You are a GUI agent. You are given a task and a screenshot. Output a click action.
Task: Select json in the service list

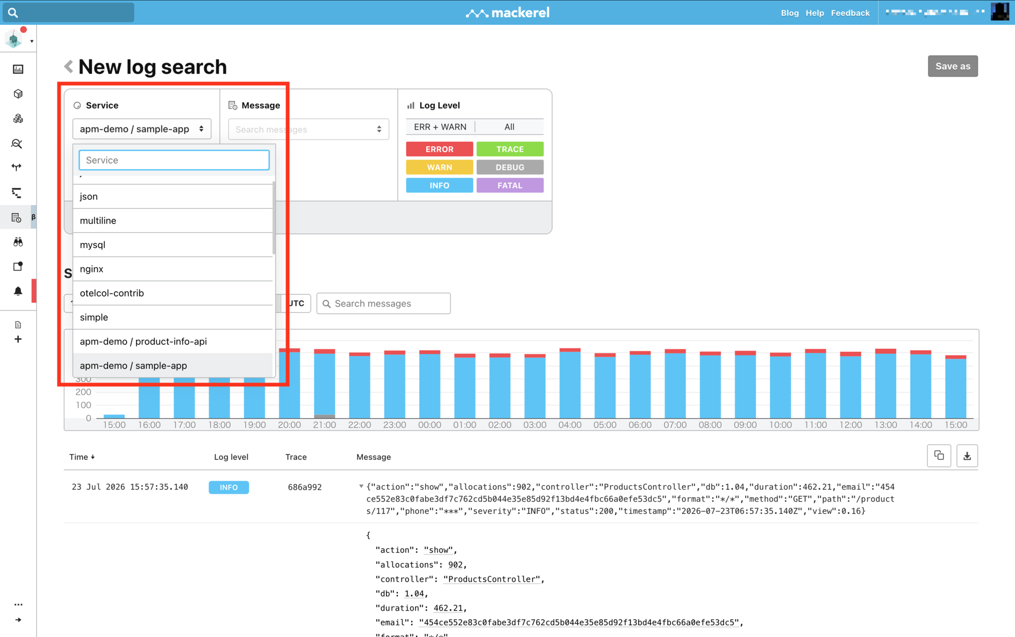click(x=173, y=196)
